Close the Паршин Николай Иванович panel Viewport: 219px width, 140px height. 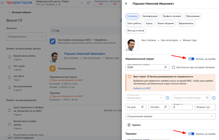click(126, 4)
